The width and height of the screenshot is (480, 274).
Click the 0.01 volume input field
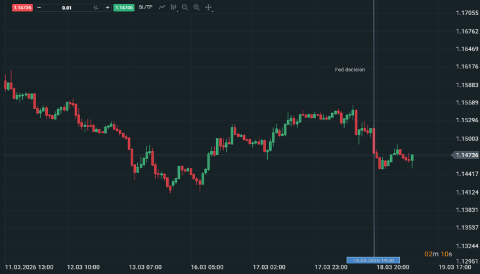tap(67, 7)
